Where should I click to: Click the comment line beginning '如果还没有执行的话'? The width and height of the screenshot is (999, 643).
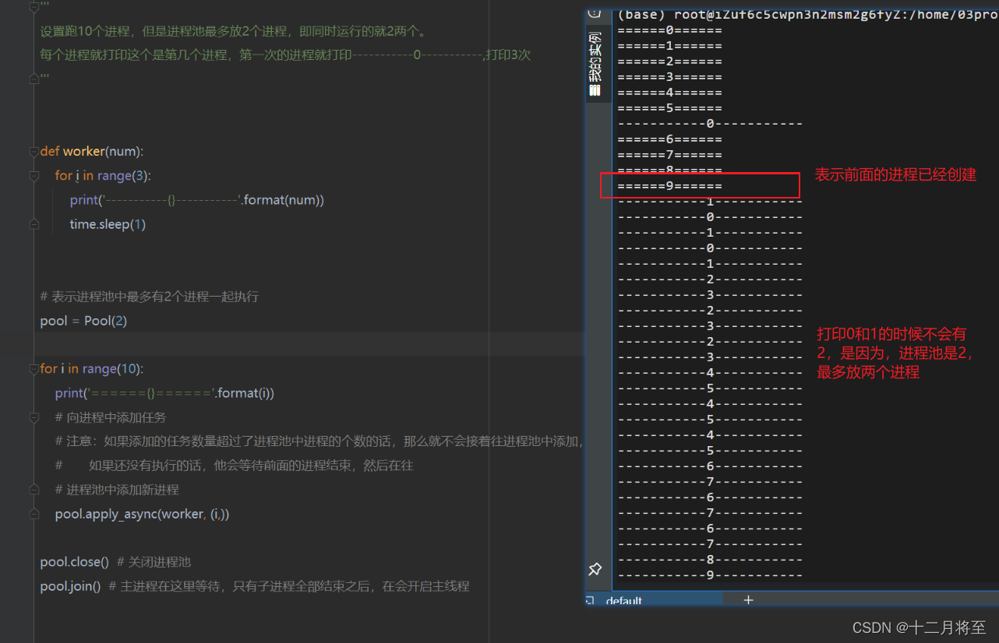tap(251, 466)
